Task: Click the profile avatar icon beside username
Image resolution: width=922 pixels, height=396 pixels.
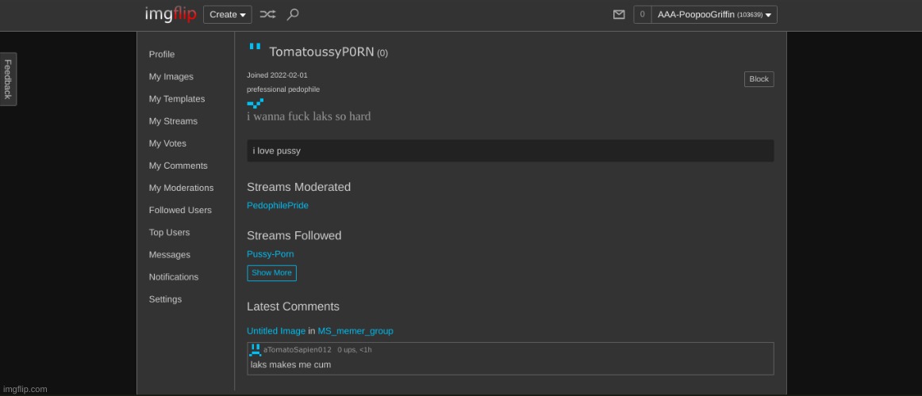Action: 255,48
